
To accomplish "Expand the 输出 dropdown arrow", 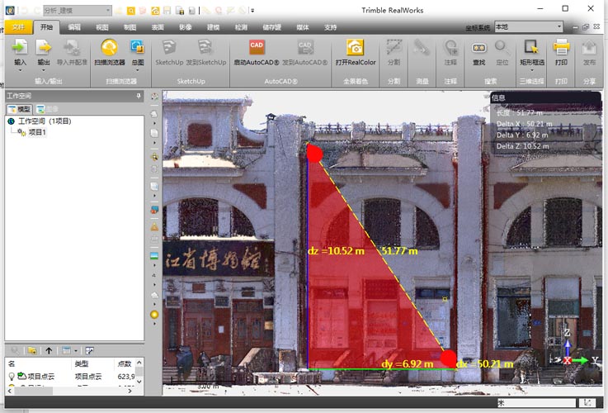I will click(x=44, y=71).
